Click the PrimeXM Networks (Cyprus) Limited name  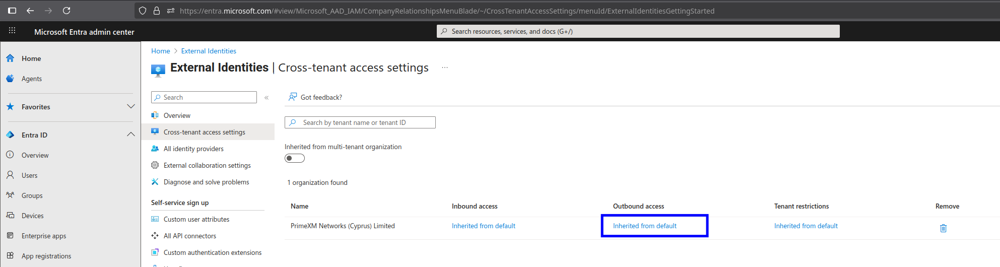coord(343,226)
